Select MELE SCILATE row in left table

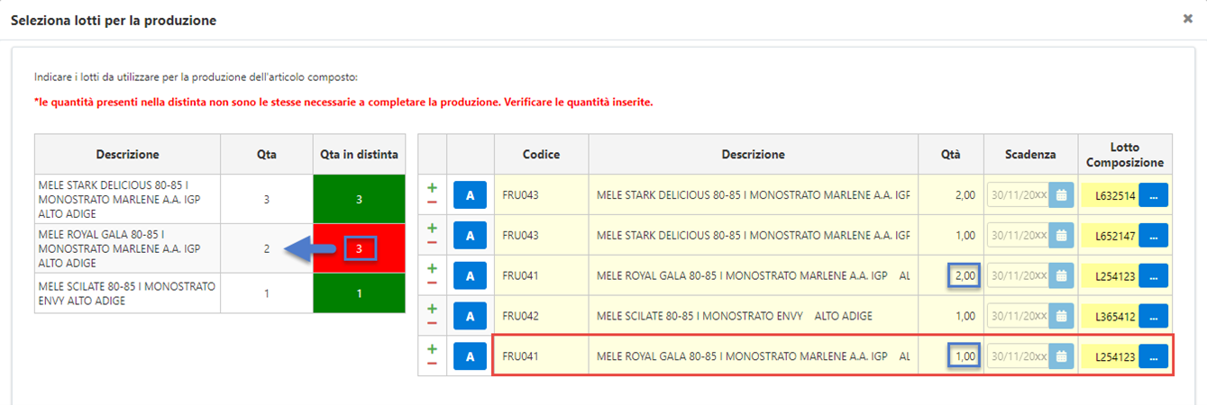pos(126,293)
